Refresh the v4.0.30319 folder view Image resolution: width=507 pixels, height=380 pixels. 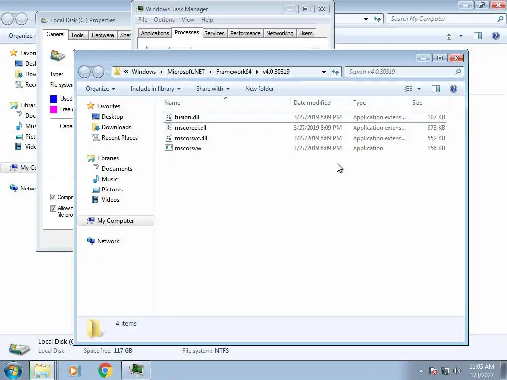tap(335, 72)
